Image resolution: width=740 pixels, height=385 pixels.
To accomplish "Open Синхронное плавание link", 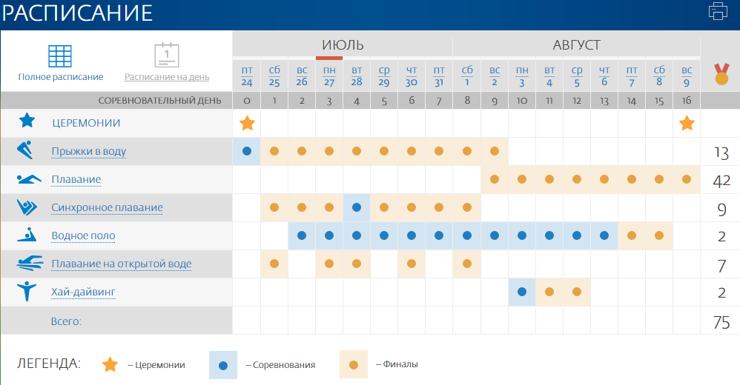I will coord(107,207).
